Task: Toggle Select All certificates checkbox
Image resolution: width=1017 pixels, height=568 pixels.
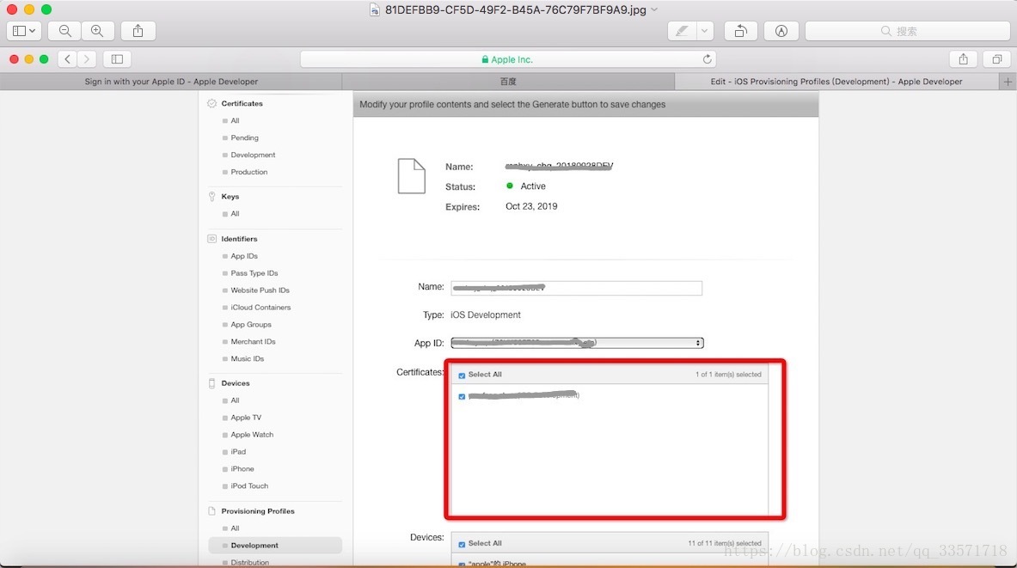Action: click(x=462, y=376)
